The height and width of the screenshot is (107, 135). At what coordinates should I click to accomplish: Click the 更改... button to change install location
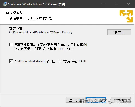point(119,32)
